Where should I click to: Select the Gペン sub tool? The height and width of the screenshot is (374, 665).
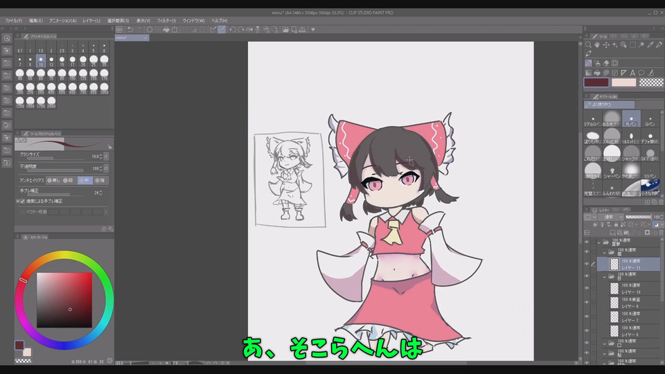tap(650, 118)
